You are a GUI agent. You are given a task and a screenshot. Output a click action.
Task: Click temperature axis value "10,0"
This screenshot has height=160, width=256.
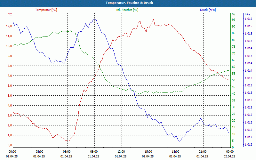click(x=9, y=46)
